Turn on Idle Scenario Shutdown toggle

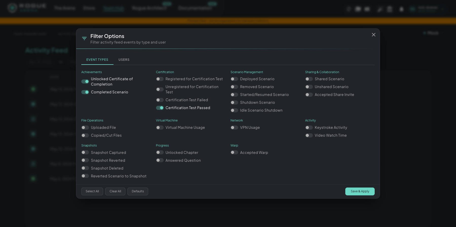[x=234, y=110]
